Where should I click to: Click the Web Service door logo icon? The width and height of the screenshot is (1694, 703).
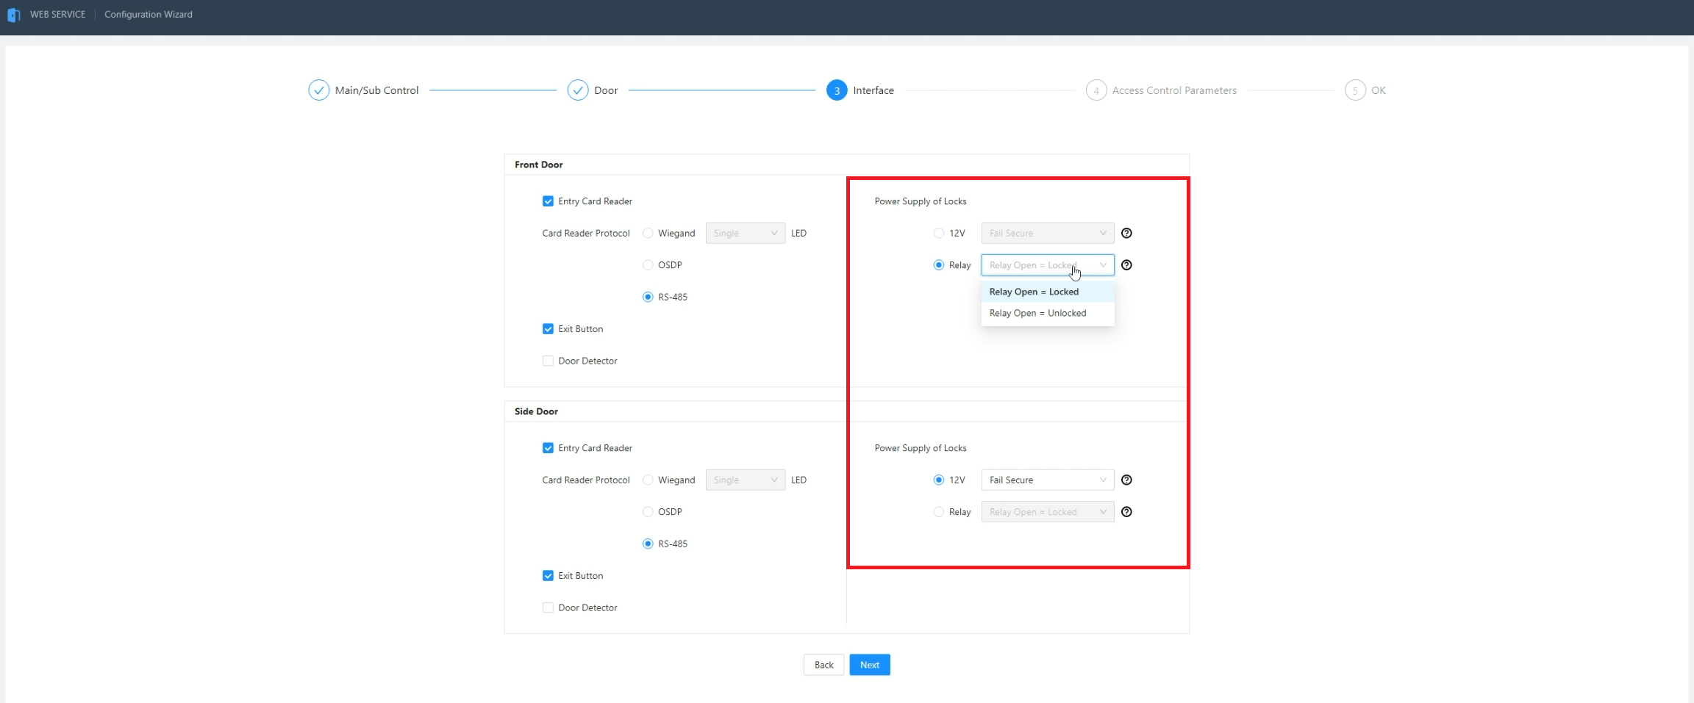pyautogui.click(x=13, y=15)
